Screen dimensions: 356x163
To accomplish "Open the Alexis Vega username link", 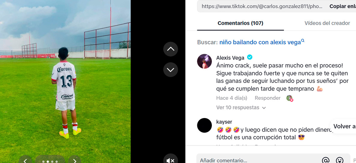I will click(x=230, y=58).
